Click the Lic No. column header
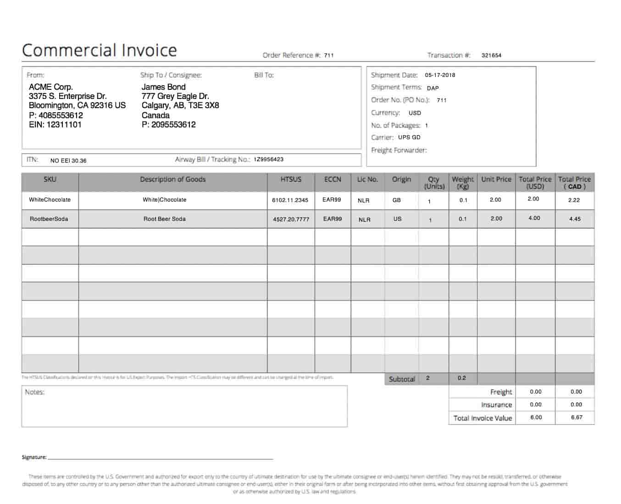This screenshot has height=504, width=621. pos(368,182)
